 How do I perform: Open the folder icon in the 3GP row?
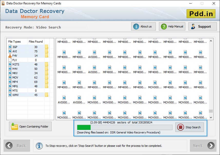click(x=46, y=47)
